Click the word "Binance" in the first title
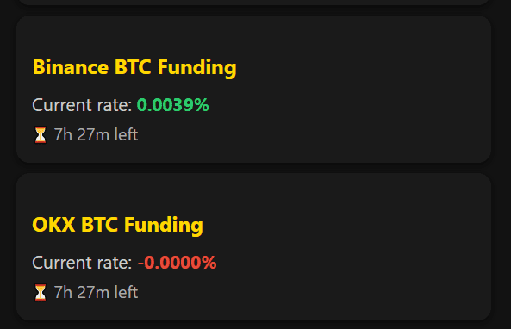Screen dimensions: 511x329 click(x=71, y=67)
